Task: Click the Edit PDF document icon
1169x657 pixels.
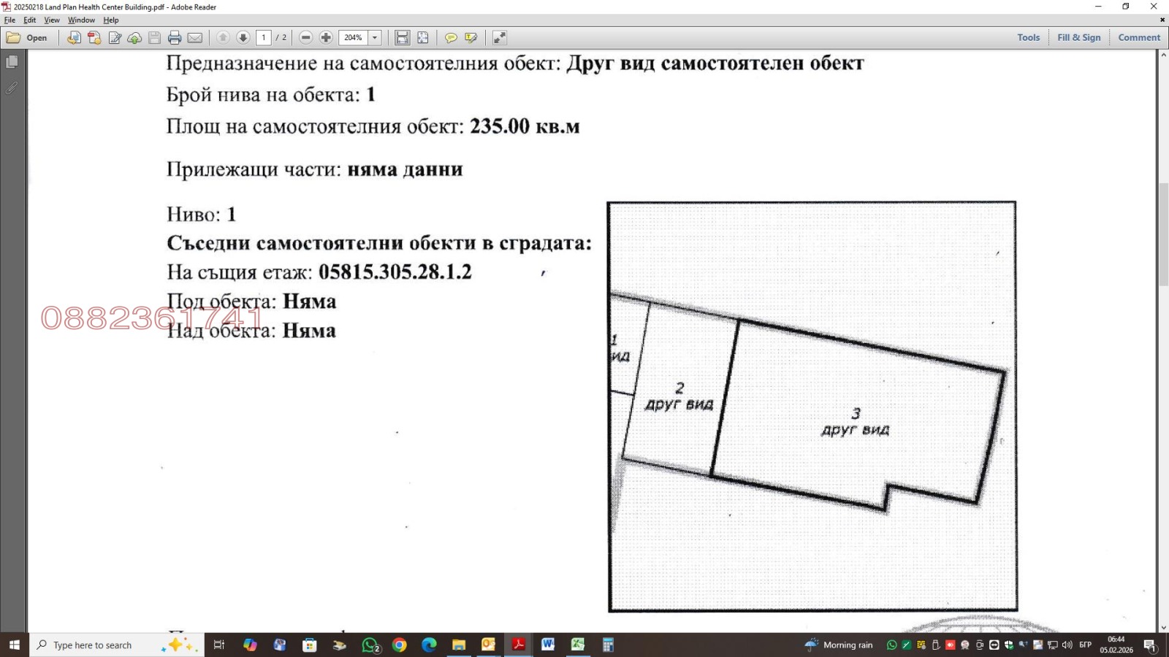Action: (115, 38)
